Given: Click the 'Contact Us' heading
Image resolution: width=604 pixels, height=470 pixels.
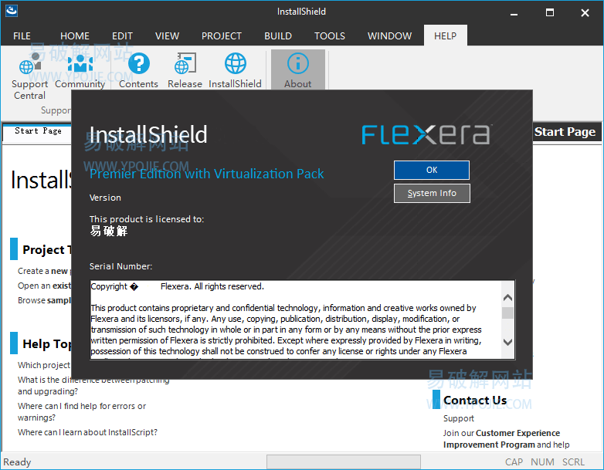Looking at the screenshot, I should point(475,401).
